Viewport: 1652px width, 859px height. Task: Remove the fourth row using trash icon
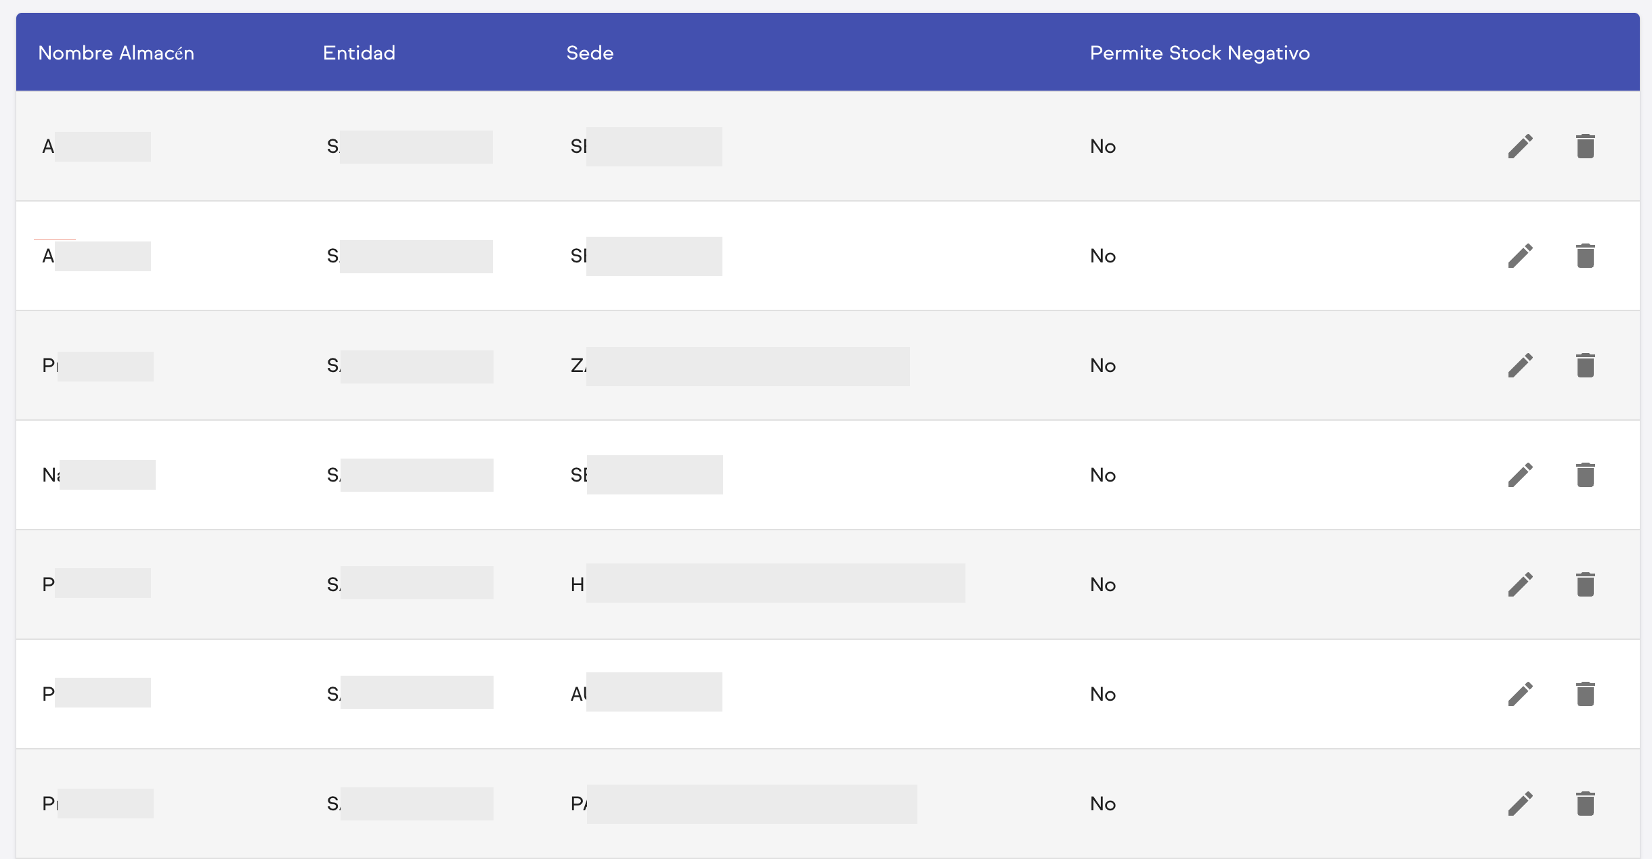1585,475
